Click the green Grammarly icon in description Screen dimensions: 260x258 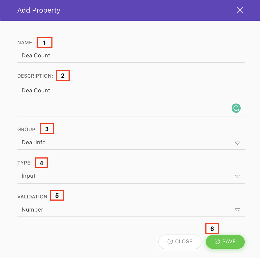[x=236, y=108]
